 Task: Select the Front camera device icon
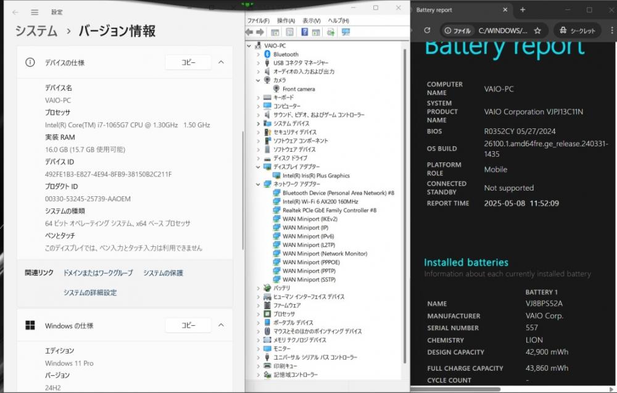point(276,89)
